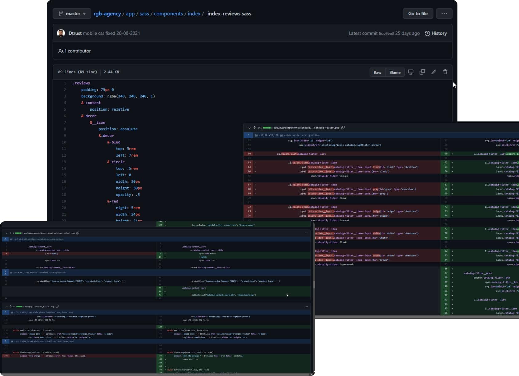Screen dimensions: 519x376
Task: Collapse the _catalog-content.pug diff
Action: 6,233
